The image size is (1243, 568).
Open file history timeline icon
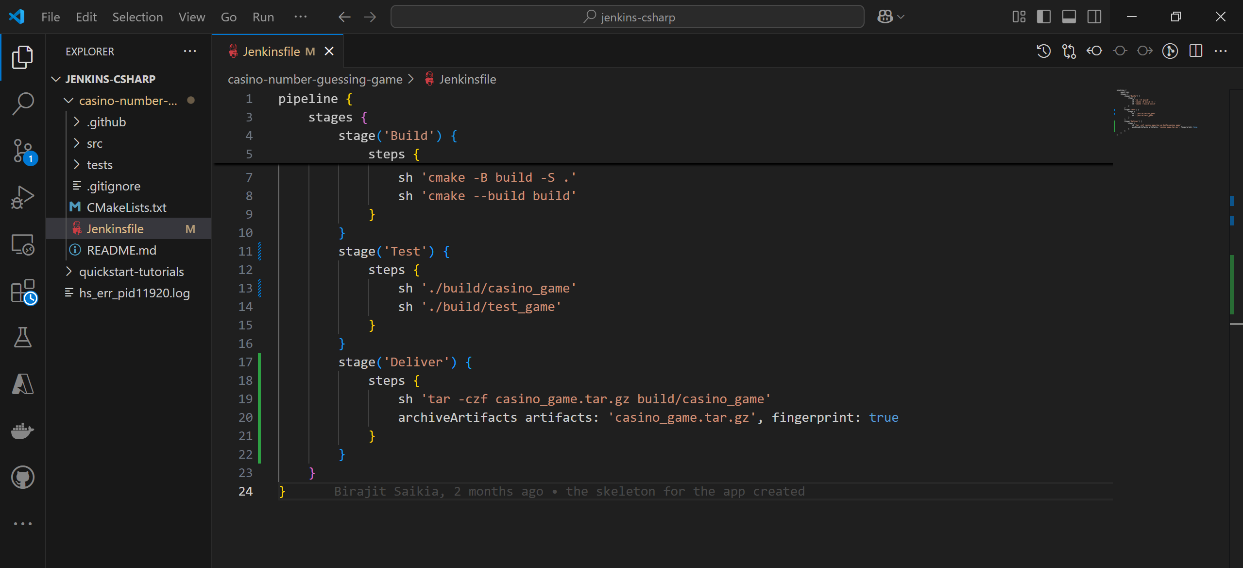(1043, 51)
